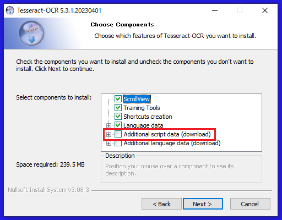Minimize the installer window

215,10
